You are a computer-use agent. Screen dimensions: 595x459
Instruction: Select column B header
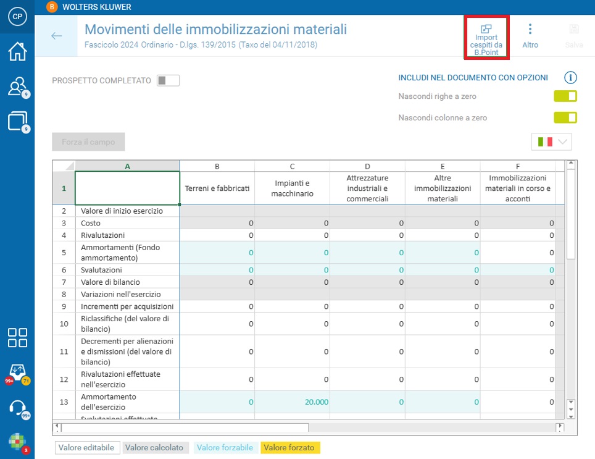pyautogui.click(x=217, y=166)
